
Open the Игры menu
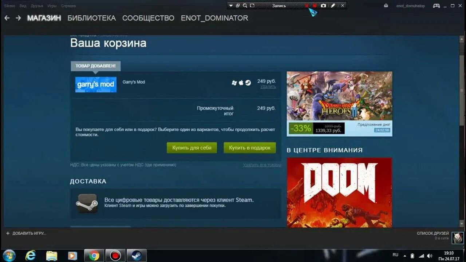52,6
